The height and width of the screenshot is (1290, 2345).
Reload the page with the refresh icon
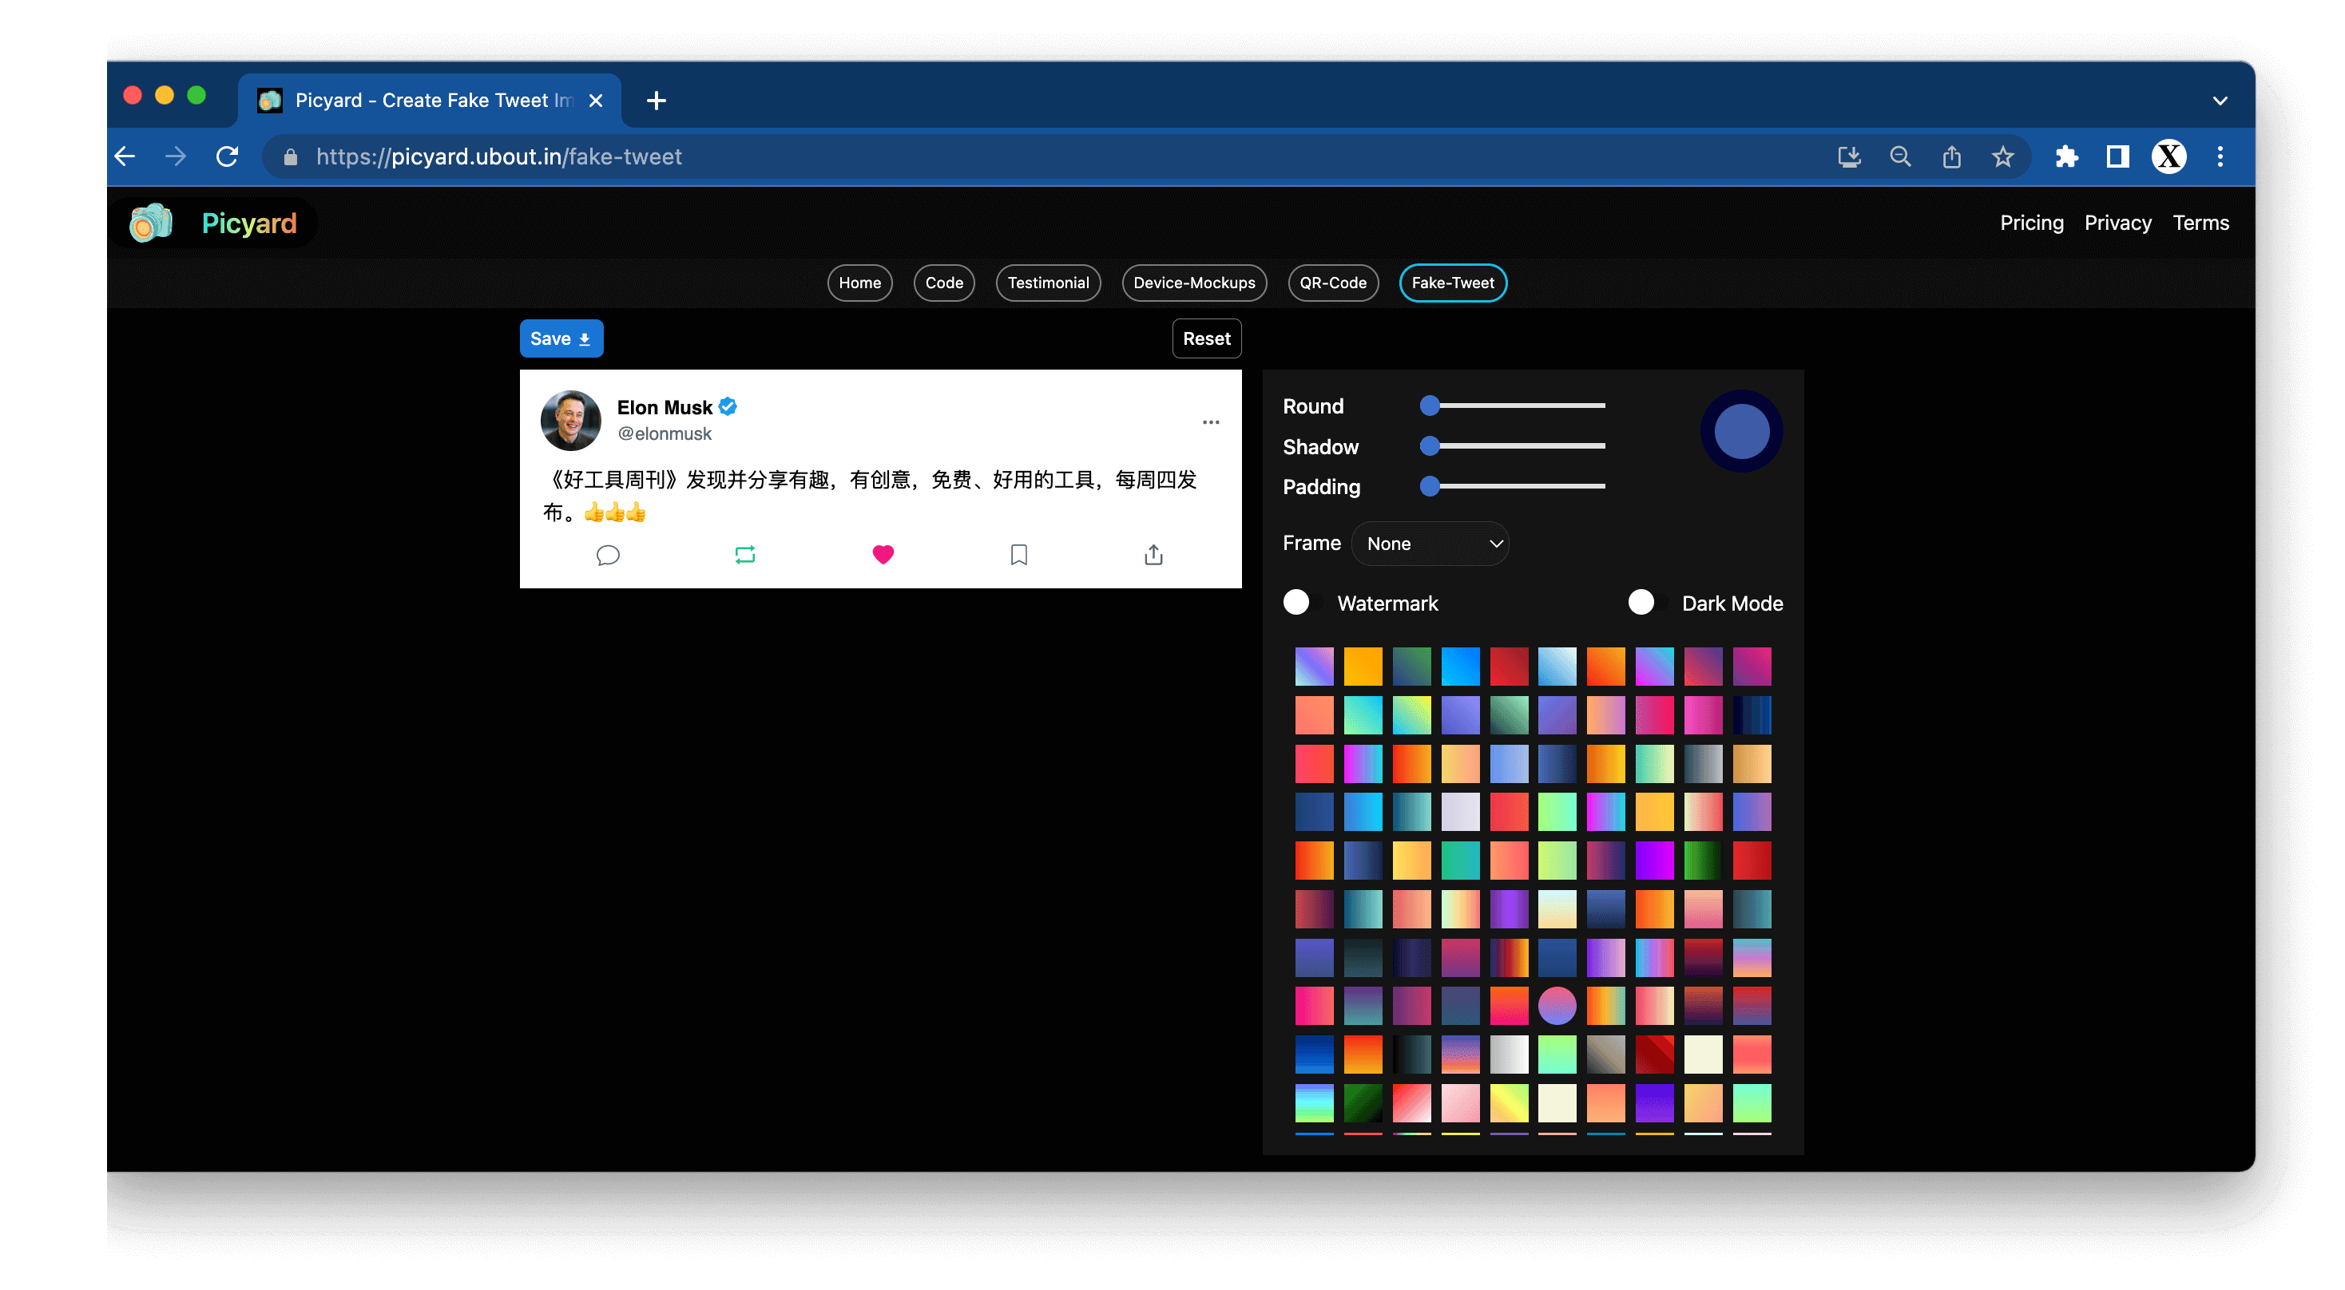point(227,156)
